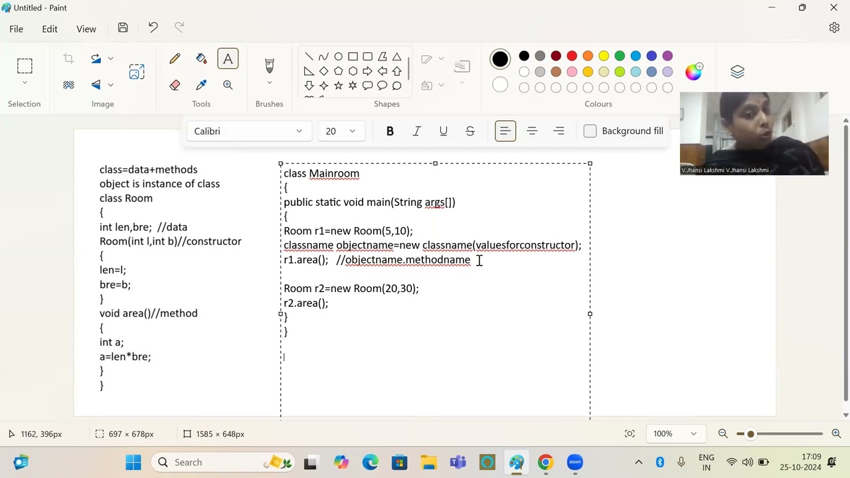Toggle Underline text formatting

(x=443, y=131)
